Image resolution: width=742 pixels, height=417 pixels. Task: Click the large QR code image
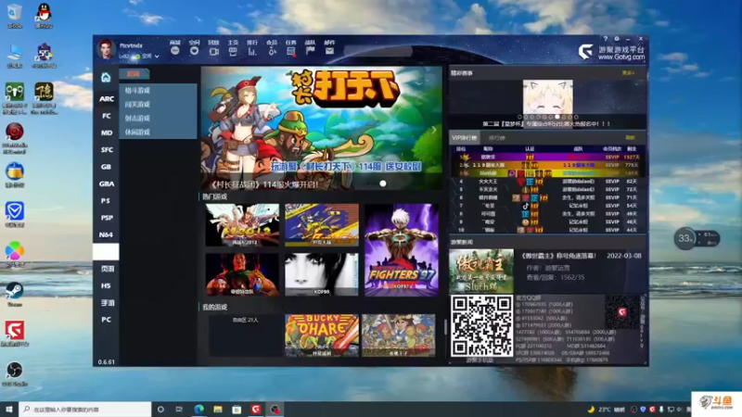coord(481,326)
